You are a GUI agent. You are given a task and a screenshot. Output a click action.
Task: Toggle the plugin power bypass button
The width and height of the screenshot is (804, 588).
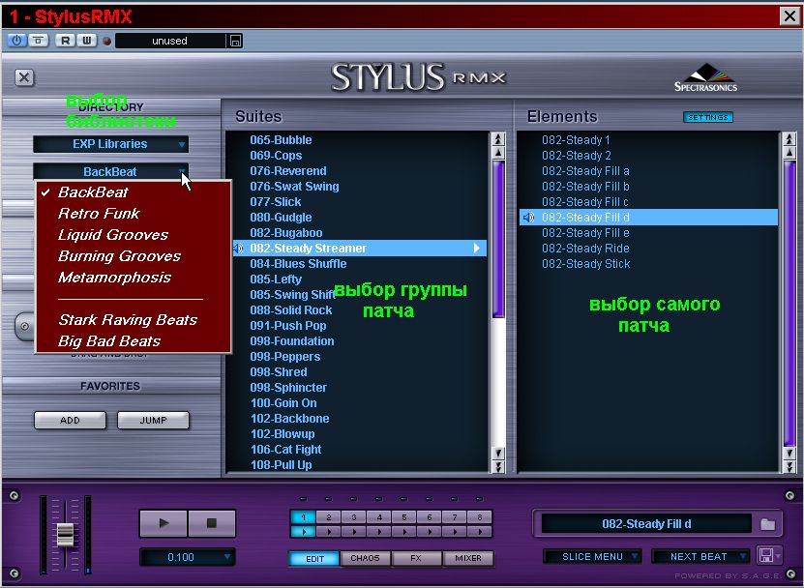pyautogui.click(x=16, y=41)
